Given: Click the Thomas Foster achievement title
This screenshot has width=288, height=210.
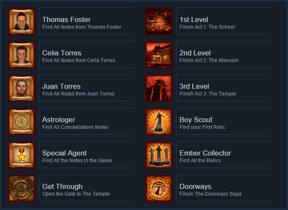Looking at the screenshot, I should (x=66, y=19).
